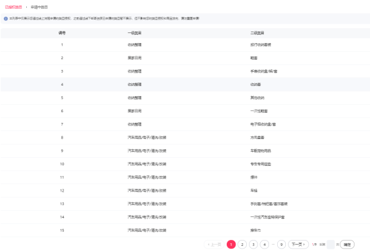Select table row number 4

[185, 85]
